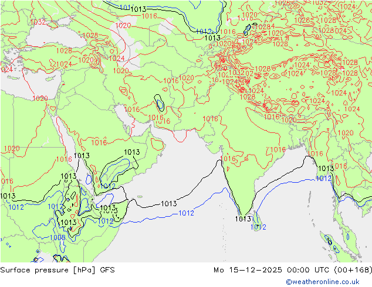The width and height of the screenshot is (372, 287).
Task: Click the blue 1012 label in the Arabian Sea
Action: click(186, 213)
